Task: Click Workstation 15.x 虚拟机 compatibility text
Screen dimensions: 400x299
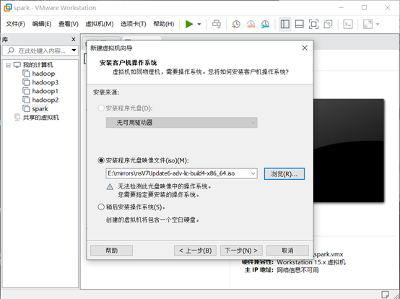Action: (311, 262)
